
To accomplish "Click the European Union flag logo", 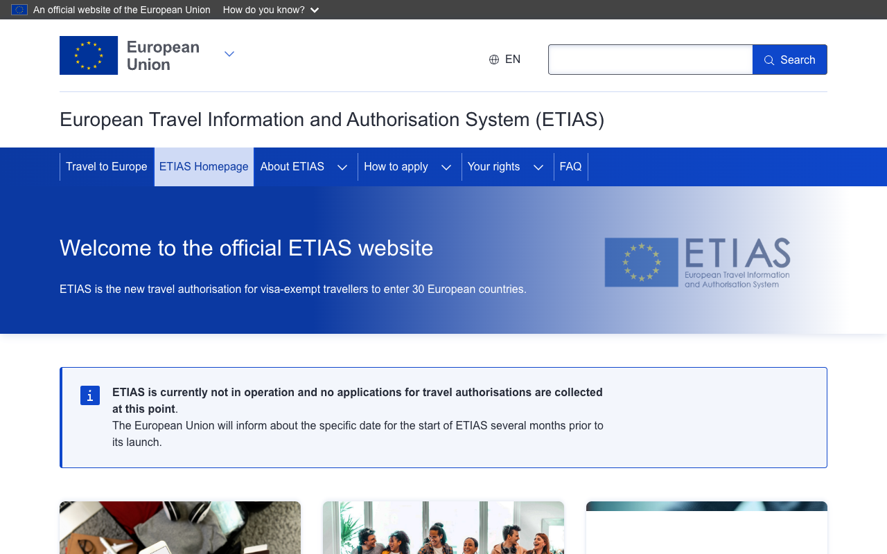I will click(x=89, y=55).
